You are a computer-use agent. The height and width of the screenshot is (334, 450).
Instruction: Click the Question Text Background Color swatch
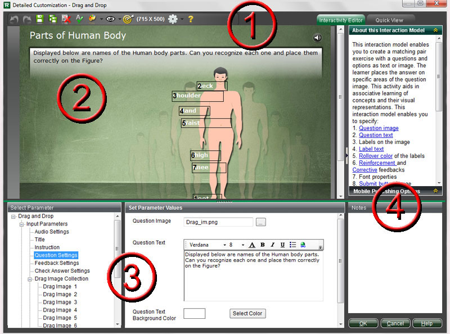tap(194, 313)
